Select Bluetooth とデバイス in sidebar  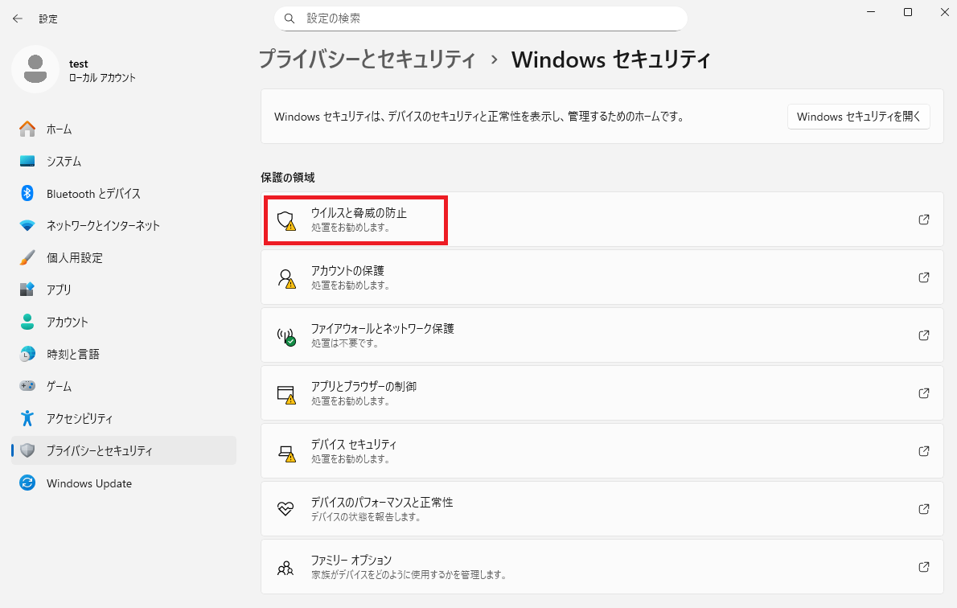124,194
